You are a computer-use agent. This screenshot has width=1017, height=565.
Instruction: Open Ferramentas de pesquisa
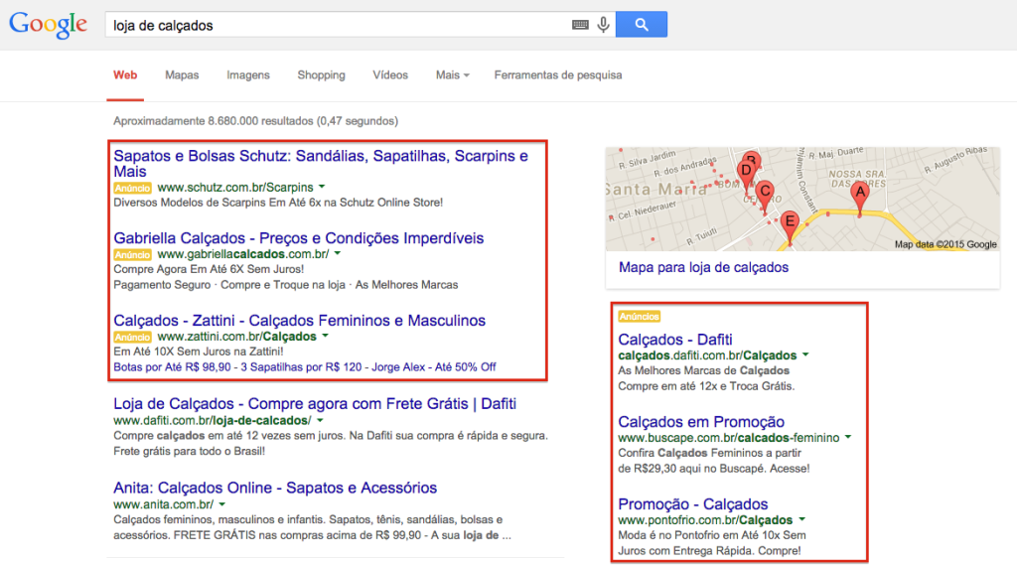pos(557,75)
